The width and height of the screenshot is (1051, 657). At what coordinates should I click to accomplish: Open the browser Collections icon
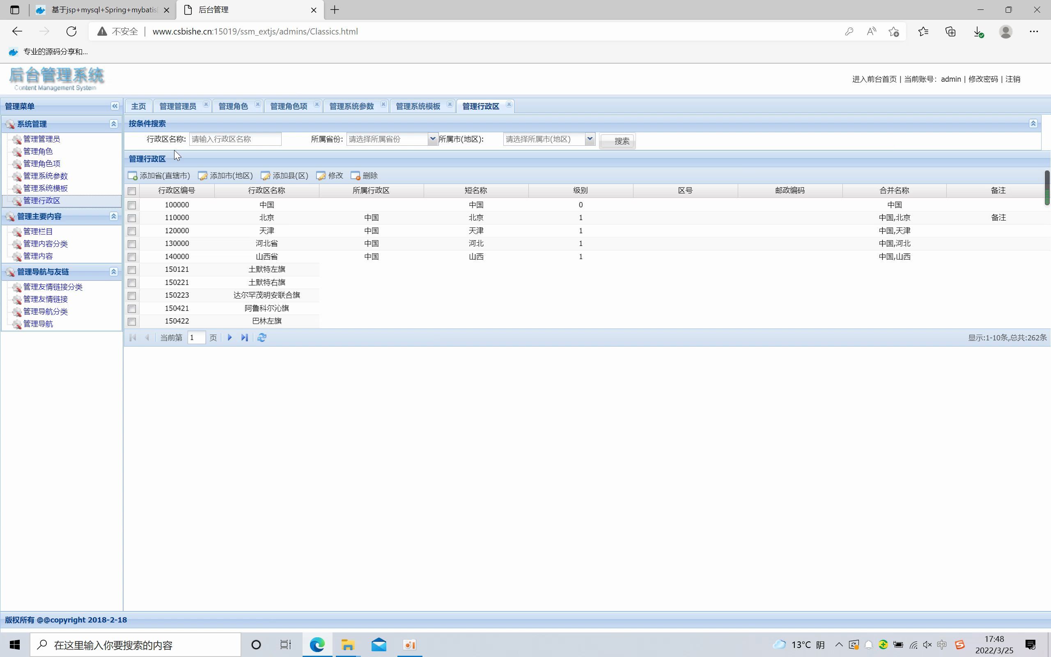(x=951, y=31)
